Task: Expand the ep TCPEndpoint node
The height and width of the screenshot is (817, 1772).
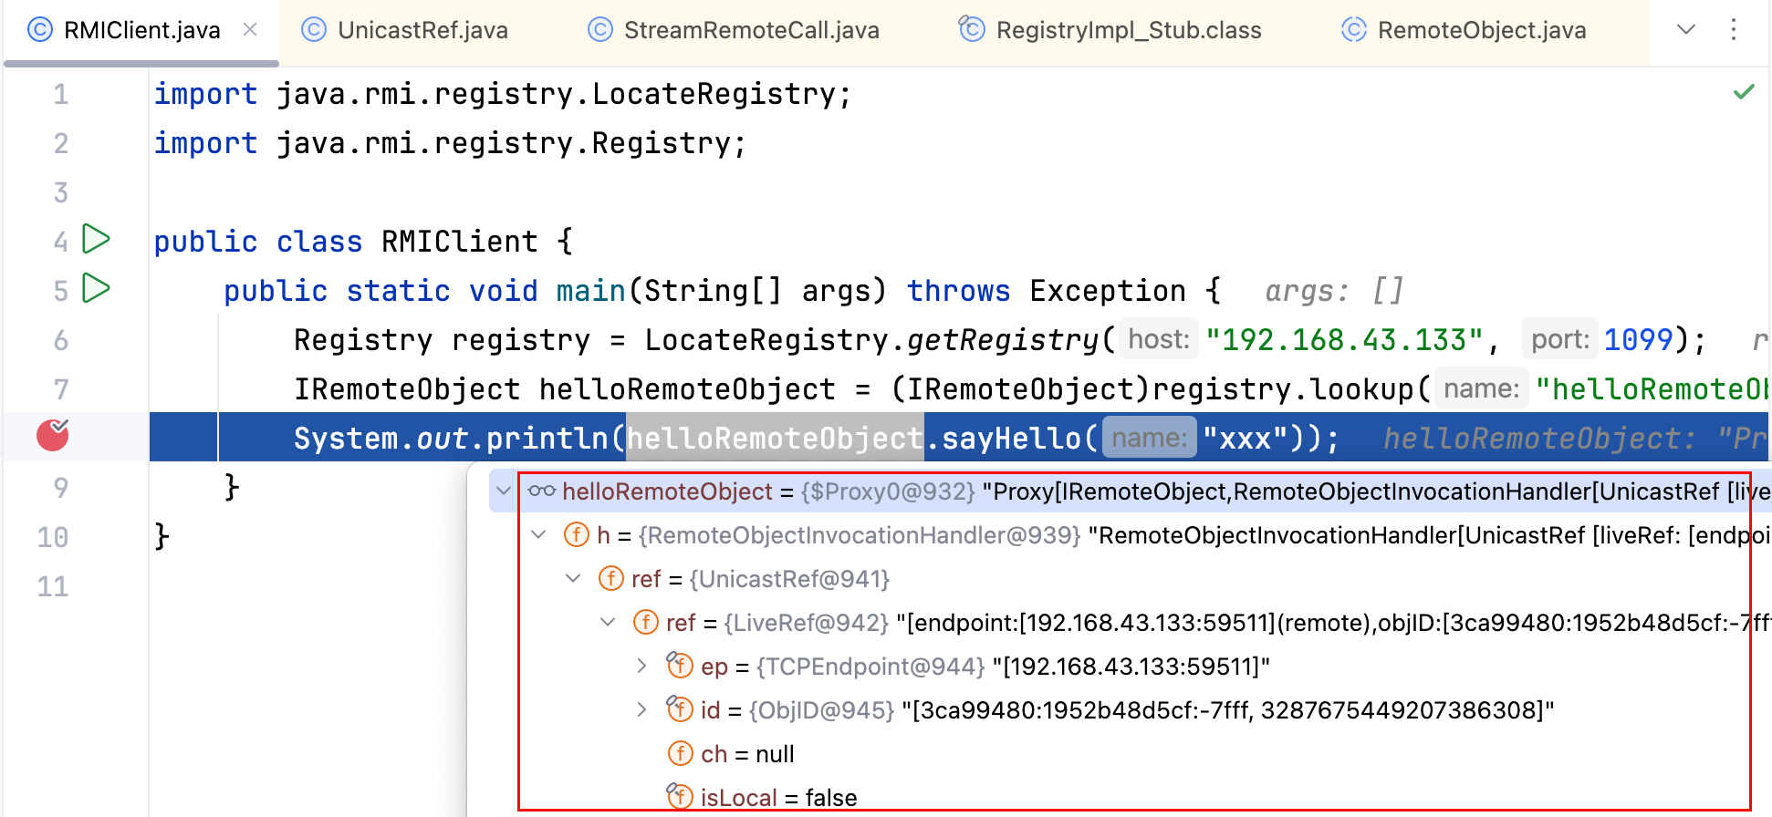Action: tap(642, 667)
